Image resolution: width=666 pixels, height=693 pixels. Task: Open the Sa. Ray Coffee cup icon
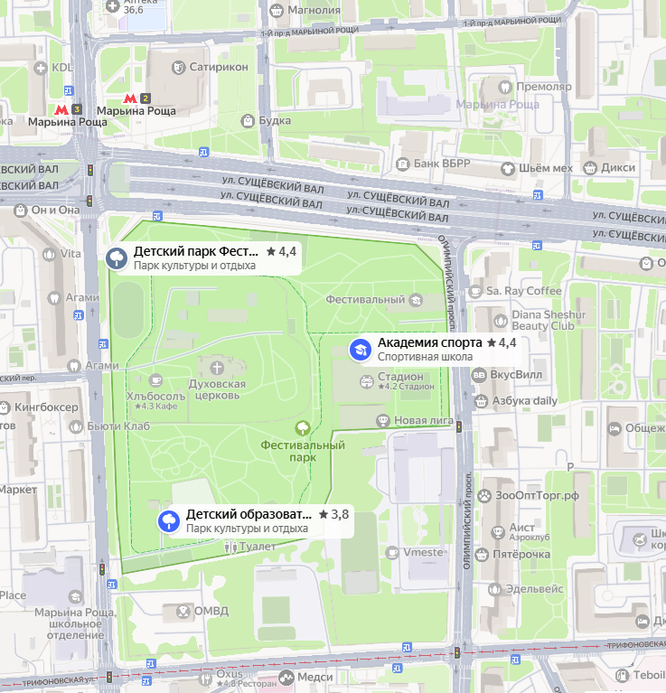click(x=475, y=291)
